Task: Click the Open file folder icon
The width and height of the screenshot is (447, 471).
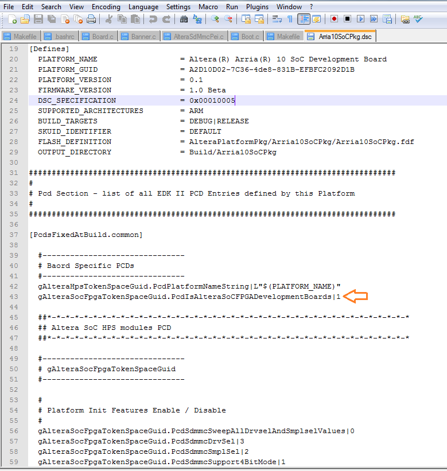Action: 25,20
